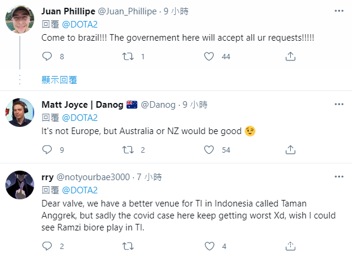Share rry's tweet

click(290, 246)
